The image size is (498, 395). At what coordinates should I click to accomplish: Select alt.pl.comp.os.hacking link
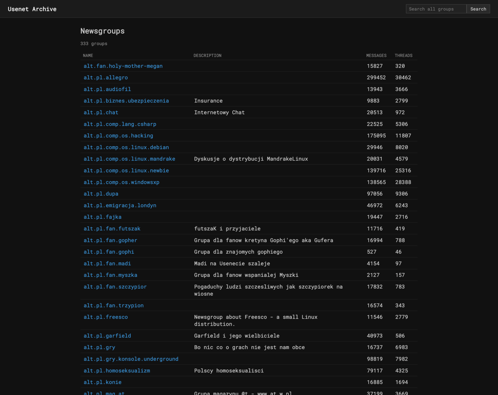click(x=118, y=136)
